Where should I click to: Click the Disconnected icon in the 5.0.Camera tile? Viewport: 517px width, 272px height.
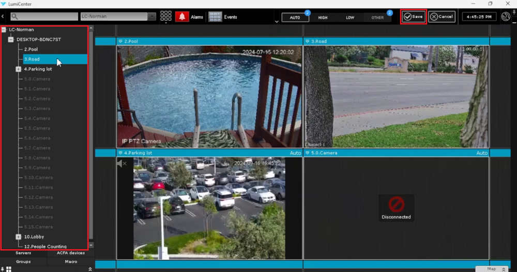click(x=396, y=205)
